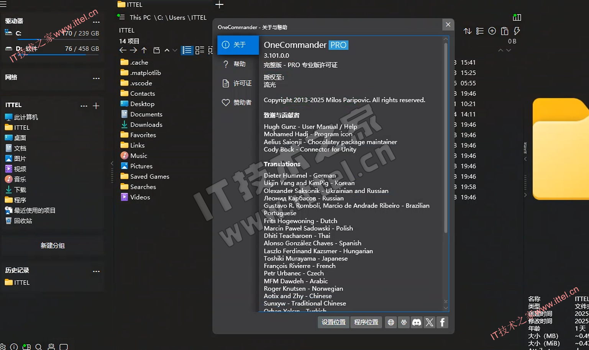589x350 pixels.
Task: Click the 程序位置 button
Action: (x=366, y=322)
